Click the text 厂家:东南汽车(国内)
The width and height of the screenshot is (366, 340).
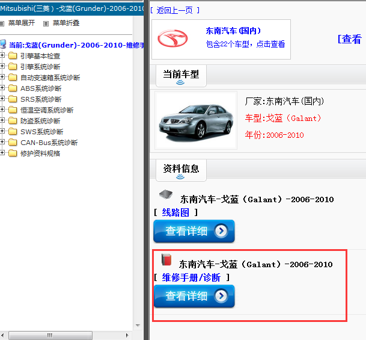coord(284,101)
